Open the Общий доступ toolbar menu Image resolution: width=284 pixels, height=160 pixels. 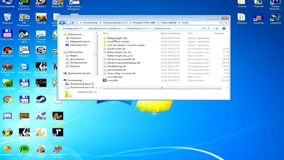click(138, 28)
